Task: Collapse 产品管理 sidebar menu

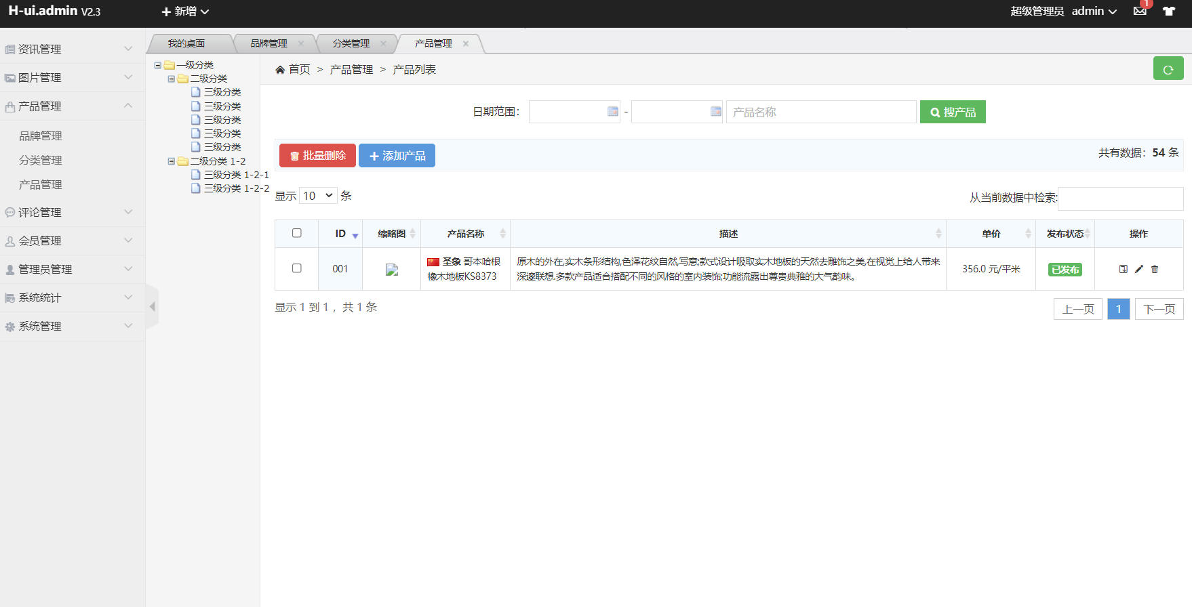Action: [x=73, y=106]
